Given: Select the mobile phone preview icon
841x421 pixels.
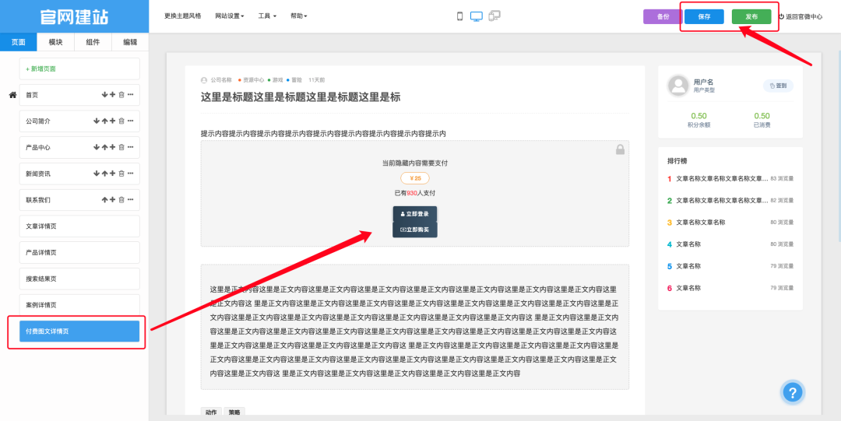Looking at the screenshot, I should click(x=459, y=16).
